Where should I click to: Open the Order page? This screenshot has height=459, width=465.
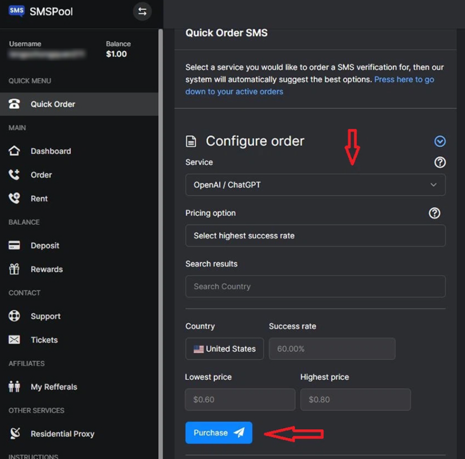click(41, 175)
